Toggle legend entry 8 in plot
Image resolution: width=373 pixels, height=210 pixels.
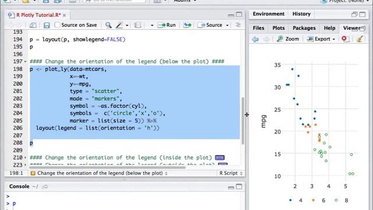[342, 200]
